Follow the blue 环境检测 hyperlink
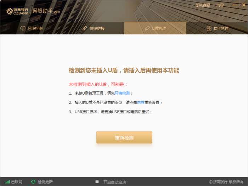 [122, 93]
